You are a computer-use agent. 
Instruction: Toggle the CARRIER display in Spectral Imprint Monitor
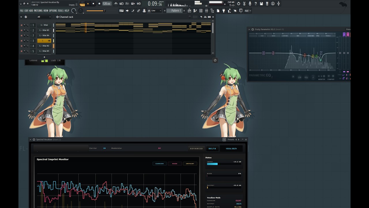(159, 164)
